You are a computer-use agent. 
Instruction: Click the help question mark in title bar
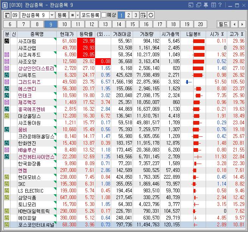[220, 5]
